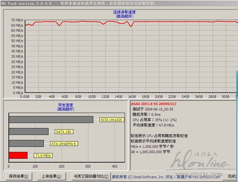Click the gray SATA 150 bar
238x182 pixels.
pyautogui.click(x=28, y=131)
